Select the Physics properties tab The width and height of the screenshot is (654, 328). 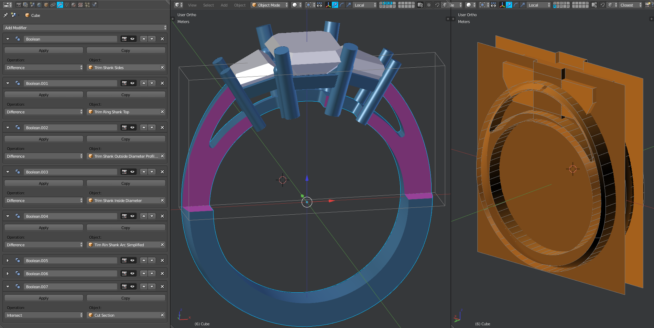tap(94, 5)
